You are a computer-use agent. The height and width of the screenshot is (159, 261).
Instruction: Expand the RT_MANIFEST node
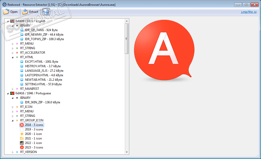(13, 89)
